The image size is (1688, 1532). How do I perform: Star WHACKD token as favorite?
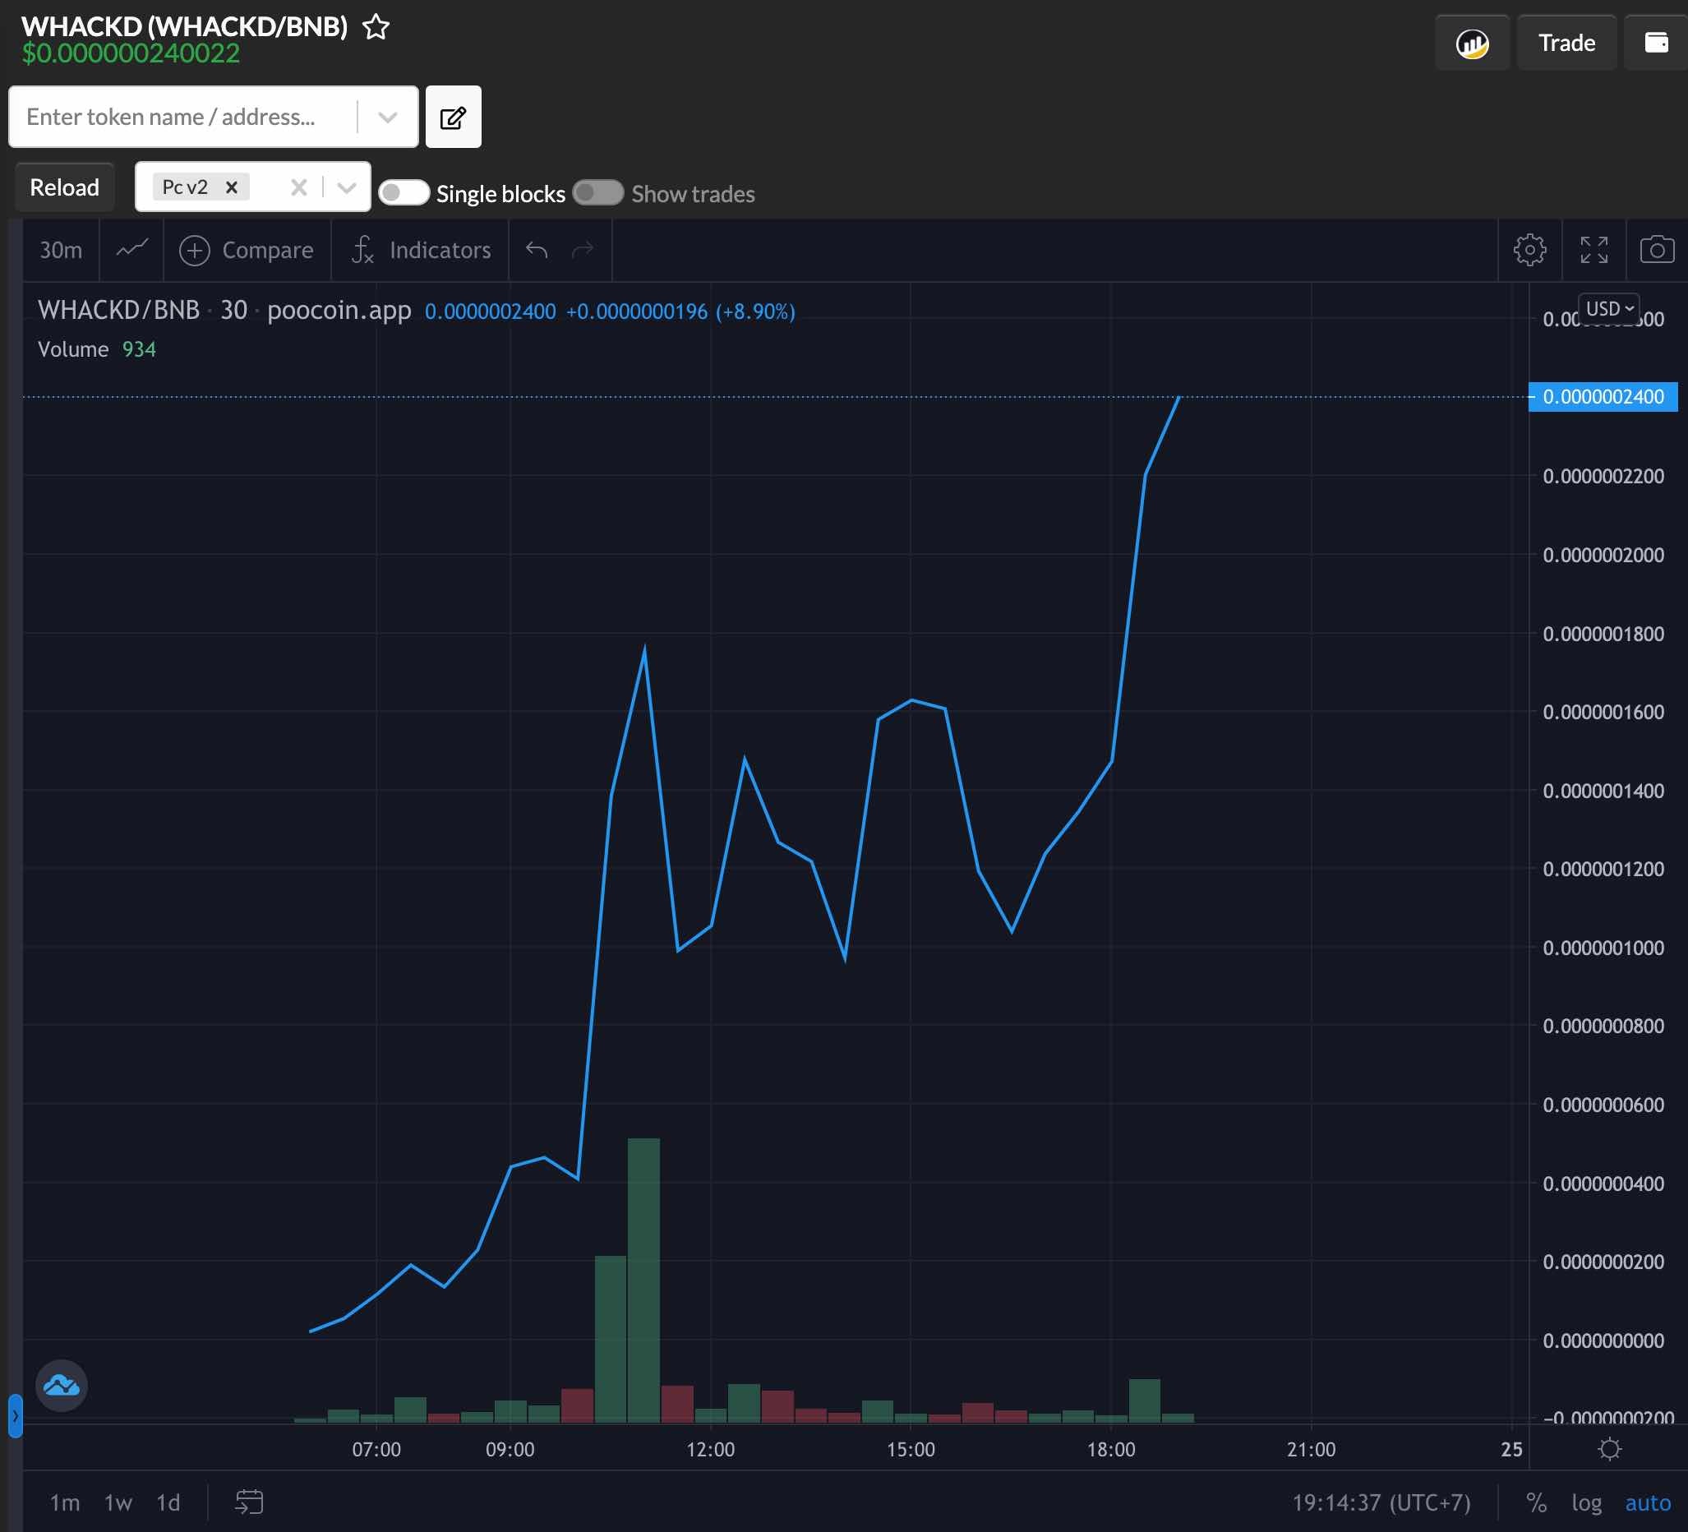376,27
